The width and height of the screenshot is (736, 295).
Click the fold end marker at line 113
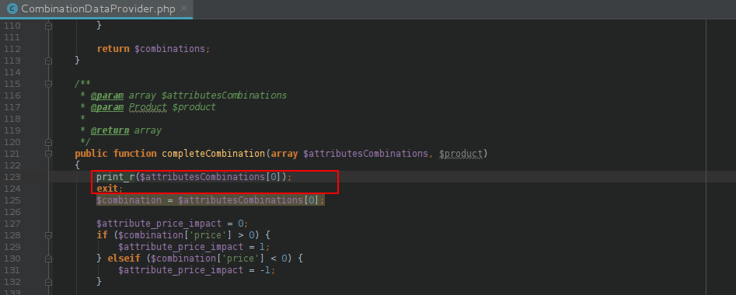pyautogui.click(x=48, y=61)
